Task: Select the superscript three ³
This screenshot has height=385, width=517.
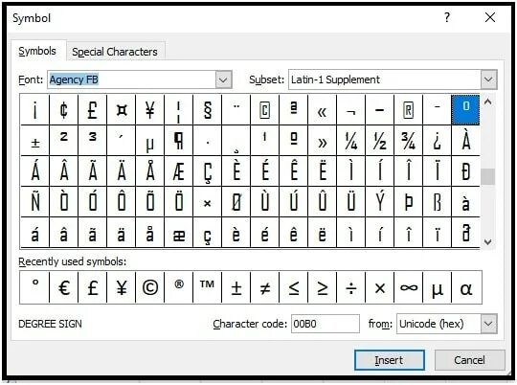Action: click(x=92, y=141)
